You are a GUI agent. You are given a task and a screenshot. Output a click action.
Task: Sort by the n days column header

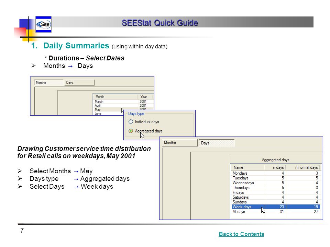[275, 167]
